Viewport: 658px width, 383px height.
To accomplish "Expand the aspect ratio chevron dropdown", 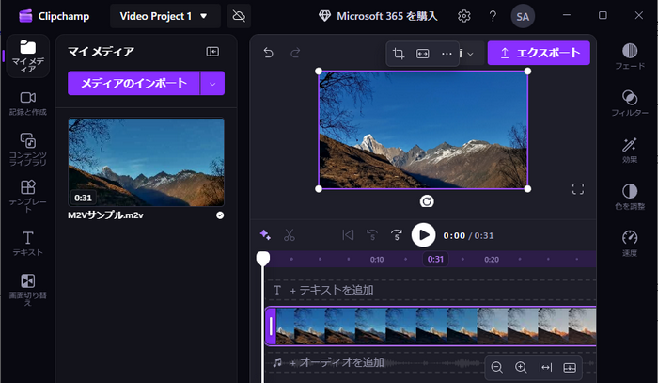I will (x=470, y=54).
